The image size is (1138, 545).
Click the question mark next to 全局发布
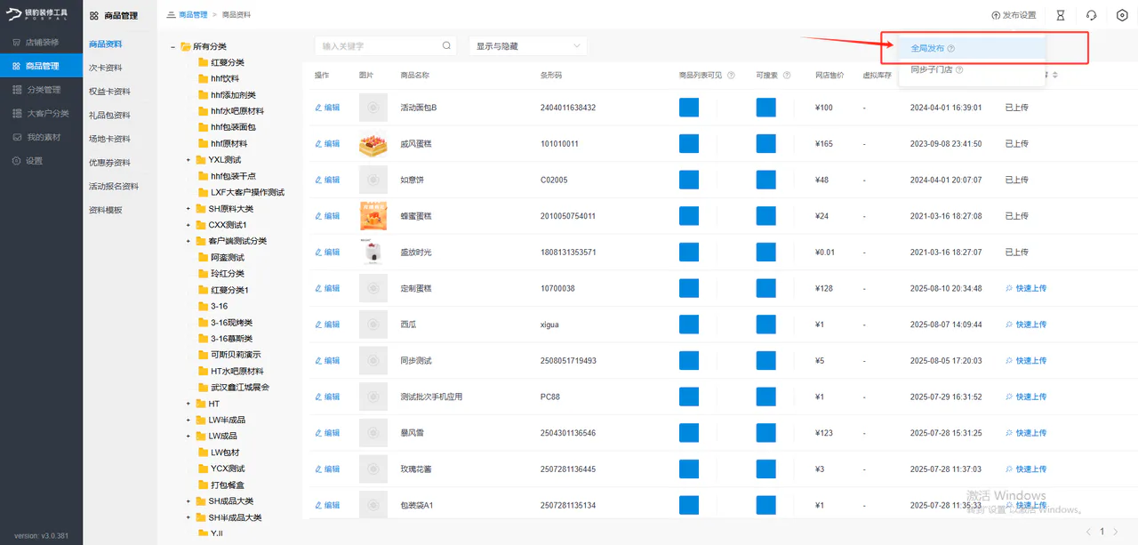click(x=950, y=49)
